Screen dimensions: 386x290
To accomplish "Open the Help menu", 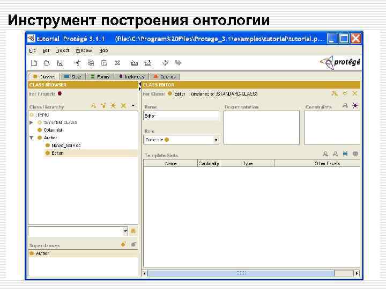I will coord(103,50).
